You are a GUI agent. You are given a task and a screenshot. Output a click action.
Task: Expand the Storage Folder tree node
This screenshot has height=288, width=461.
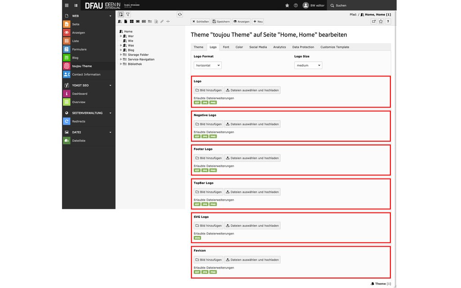click(121, 55)
